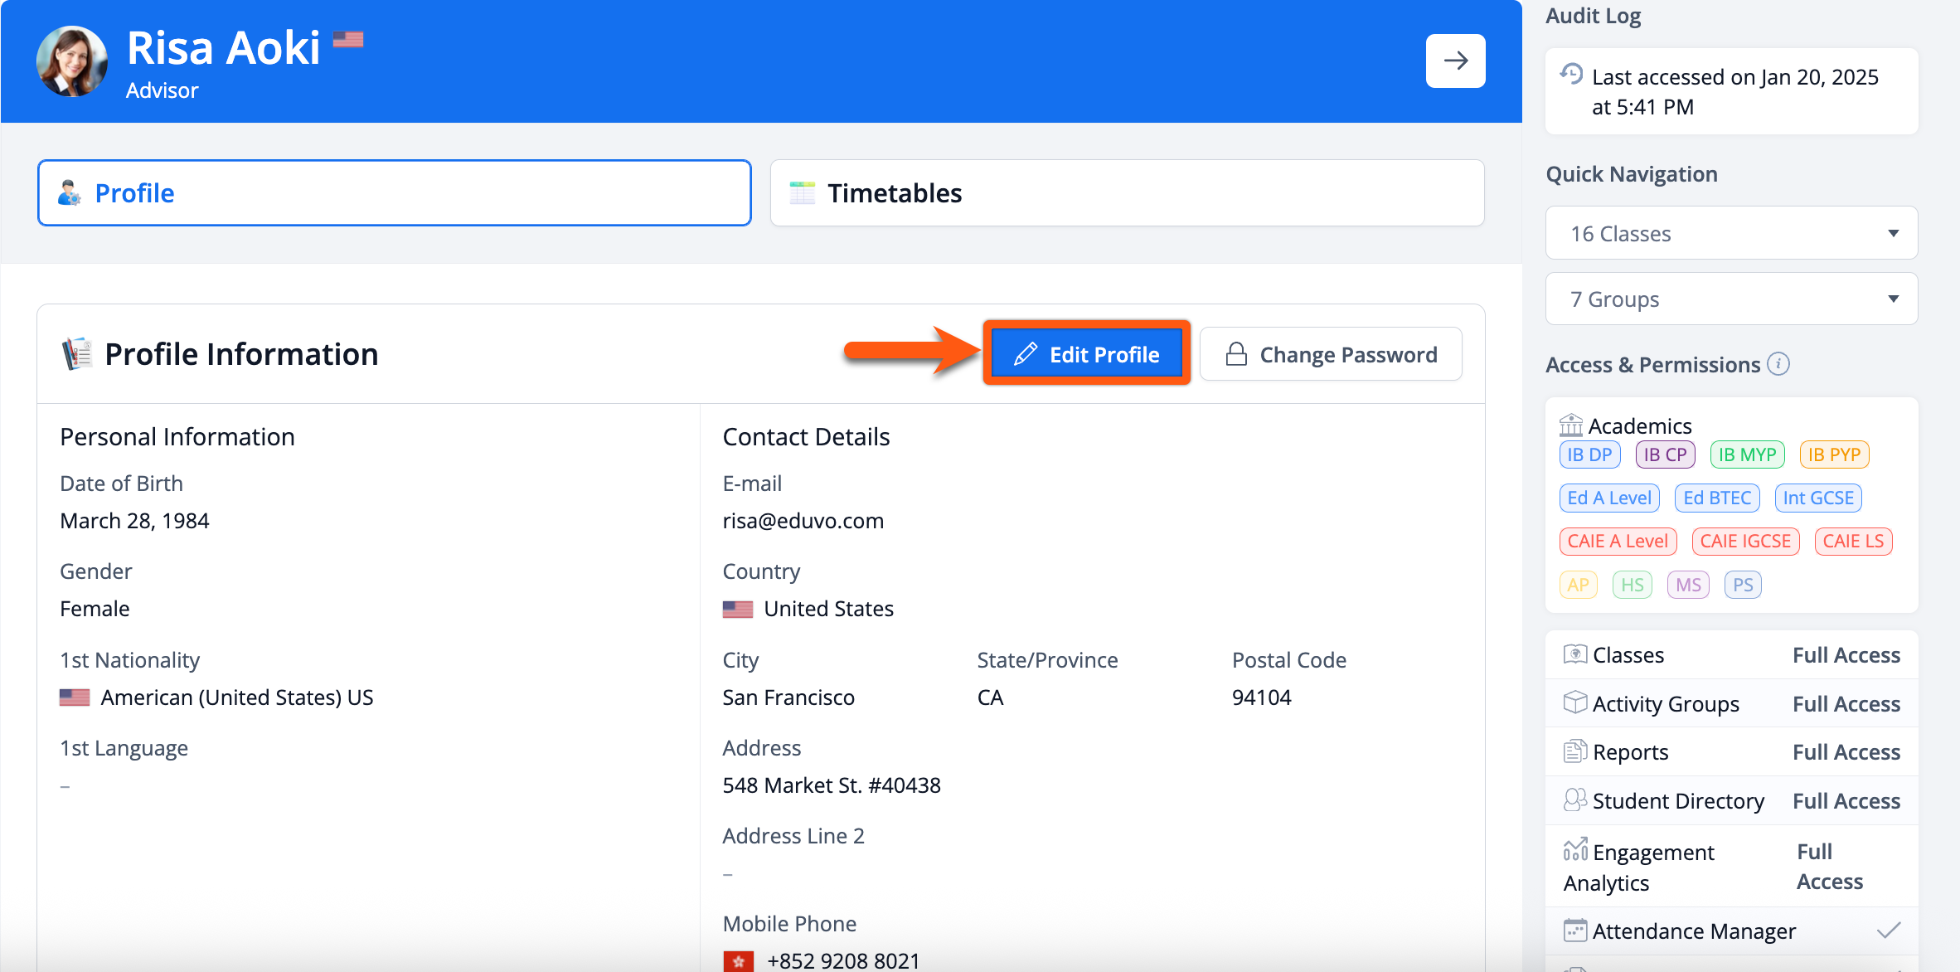Click the Change Password button
This screenshot has height=972, width=1960.
pyautogui.click(x=1331, y=355)
